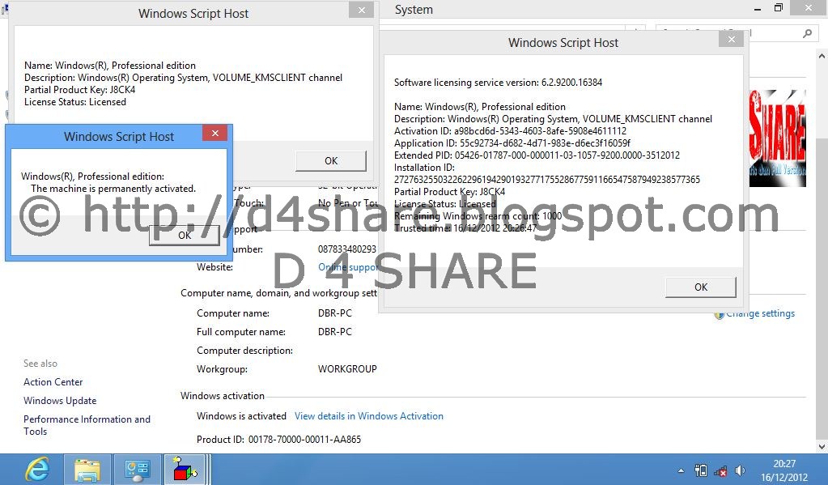Click the Extended PID line in dialog

537,155
